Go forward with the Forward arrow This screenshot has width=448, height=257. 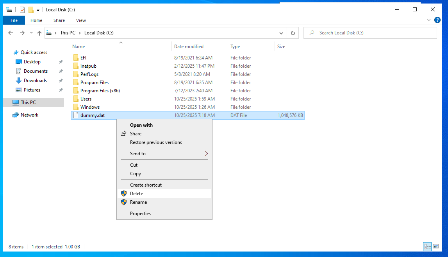[x=22, y=33]
